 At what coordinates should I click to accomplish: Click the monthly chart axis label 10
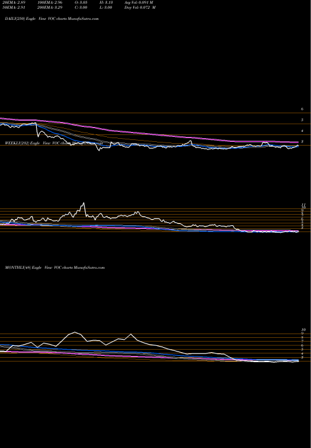(304, 330)
